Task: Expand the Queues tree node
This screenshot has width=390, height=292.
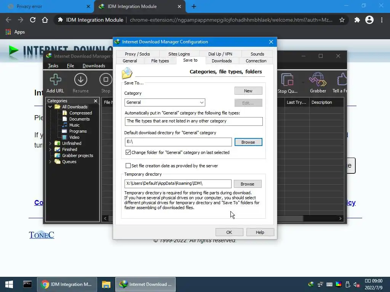Action: (50, 162)
